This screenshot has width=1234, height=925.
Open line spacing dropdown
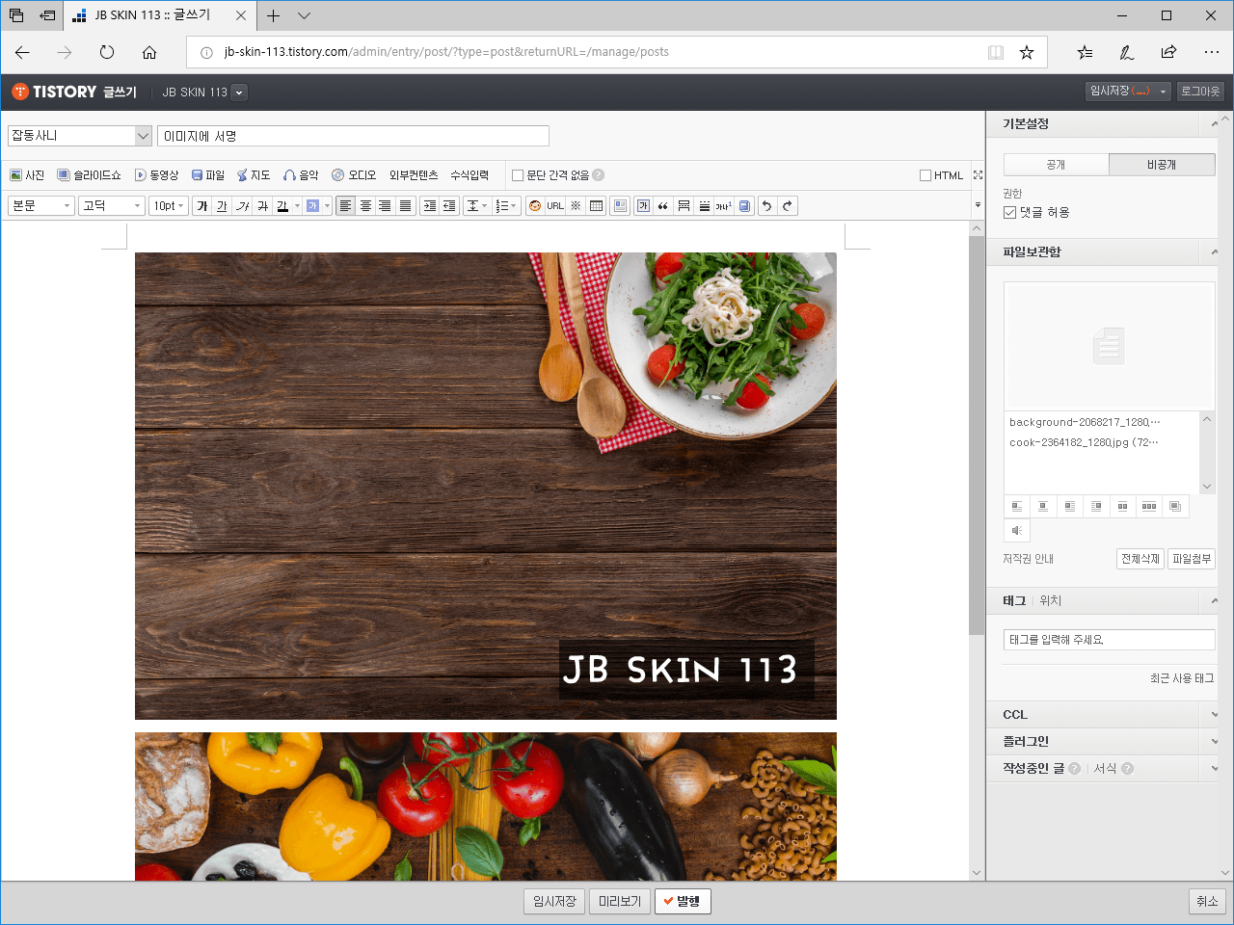(477, 206)
